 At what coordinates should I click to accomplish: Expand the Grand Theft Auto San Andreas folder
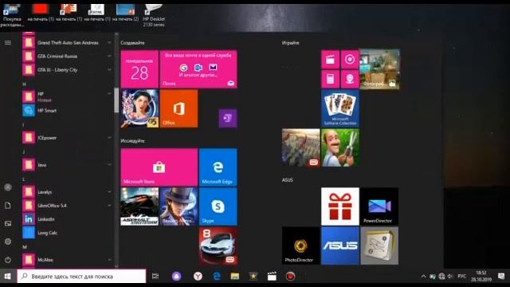click(x=67, y=42)
